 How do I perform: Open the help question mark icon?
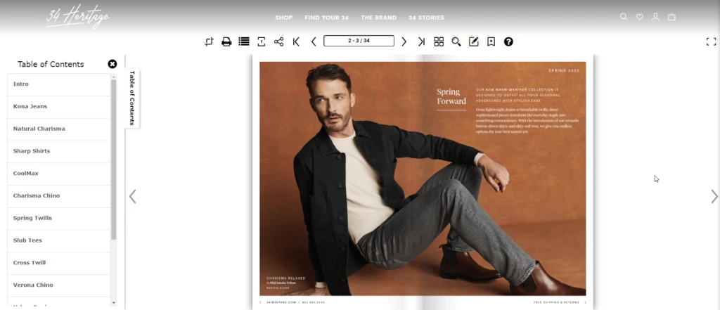point(508,41)
